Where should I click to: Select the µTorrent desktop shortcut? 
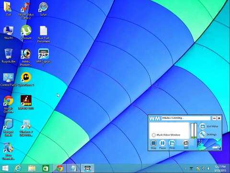(x=26, y=32)
